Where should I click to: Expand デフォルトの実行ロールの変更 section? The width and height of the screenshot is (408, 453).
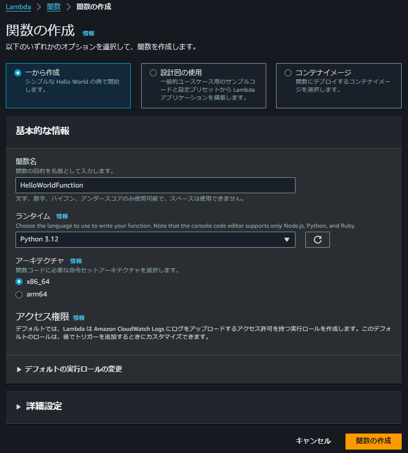69,369
